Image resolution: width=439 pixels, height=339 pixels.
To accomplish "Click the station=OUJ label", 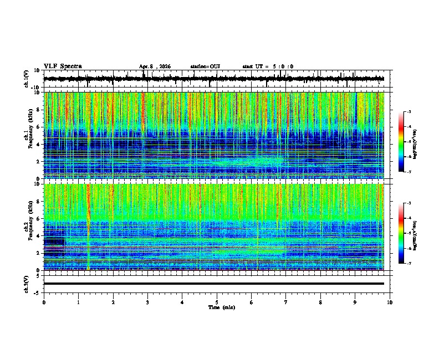I will pyautogui.click(x=205, y=66).
